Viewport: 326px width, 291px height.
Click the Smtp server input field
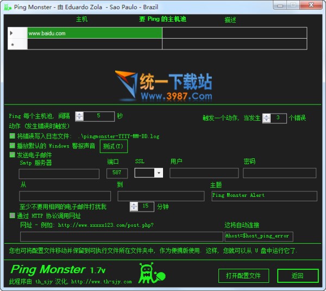(59, 174)
